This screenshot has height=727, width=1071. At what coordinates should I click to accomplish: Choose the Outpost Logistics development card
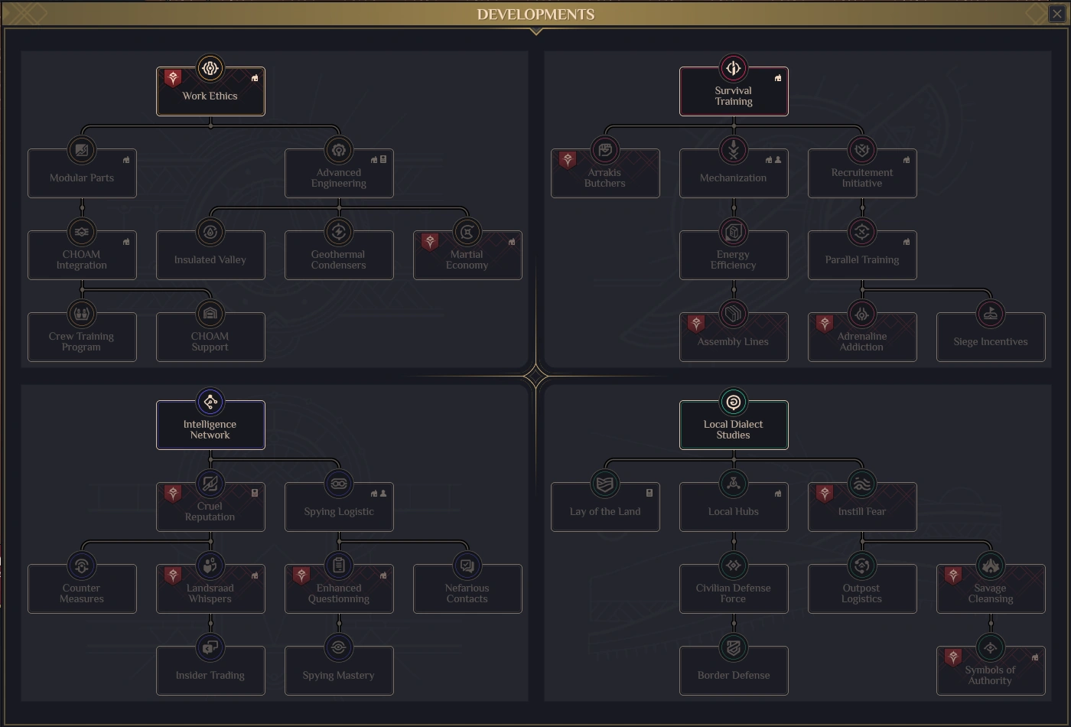(862, 588)
